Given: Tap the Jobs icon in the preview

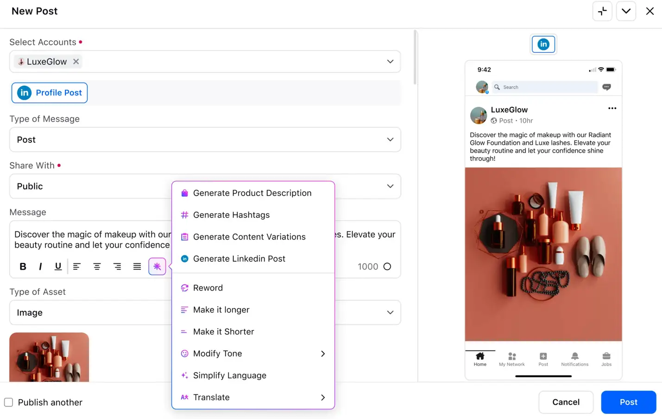Looking at the screenshot, I should (x=606, y=359).
